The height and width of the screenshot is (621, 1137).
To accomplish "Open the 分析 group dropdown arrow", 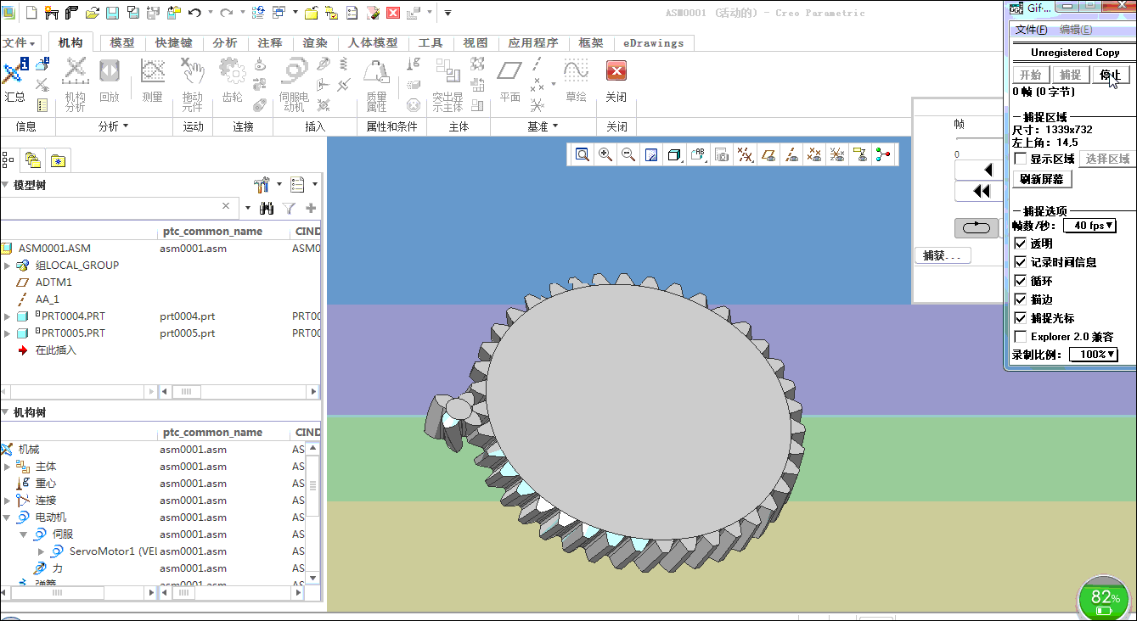I will pos(126,126).
